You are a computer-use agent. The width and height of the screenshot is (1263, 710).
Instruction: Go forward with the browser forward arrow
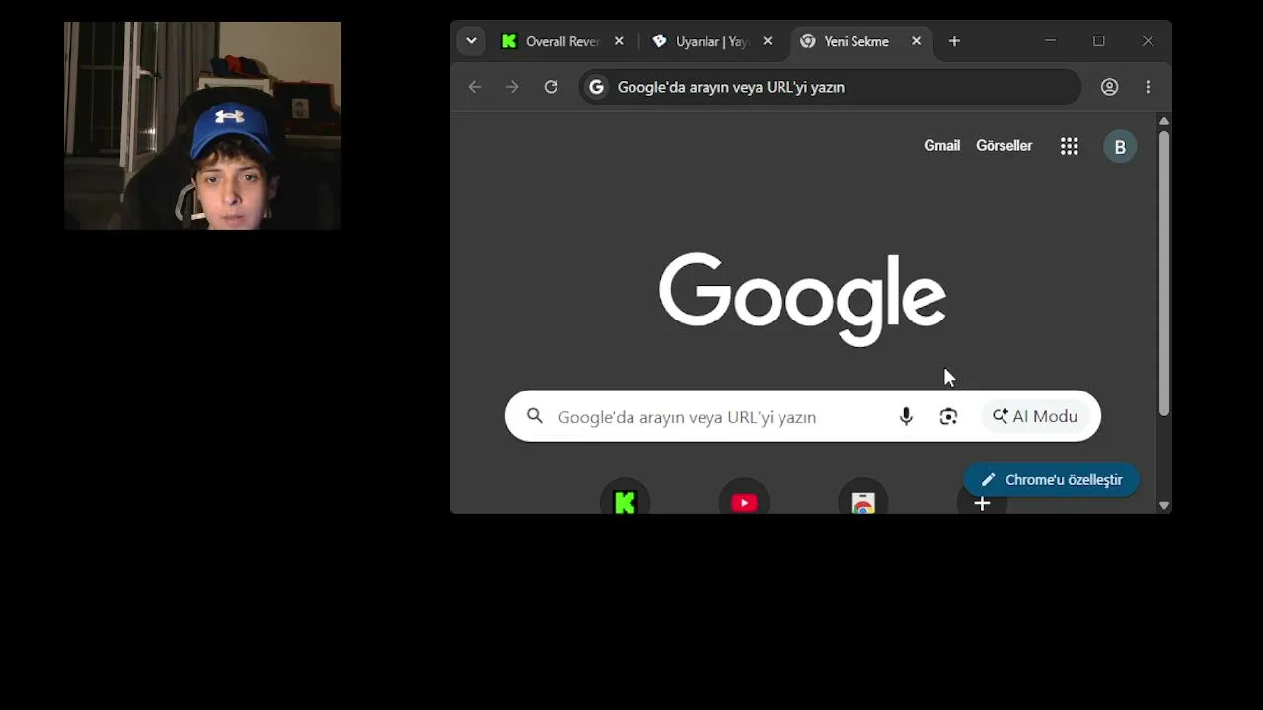(x=512, y=87)
